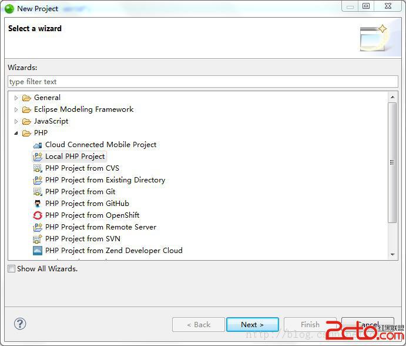Click the red OpenShift icon
The image size is (406, 346).
(38, 215)
